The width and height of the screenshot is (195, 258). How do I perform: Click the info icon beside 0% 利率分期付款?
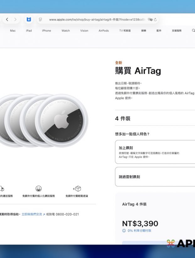(124, 231)
